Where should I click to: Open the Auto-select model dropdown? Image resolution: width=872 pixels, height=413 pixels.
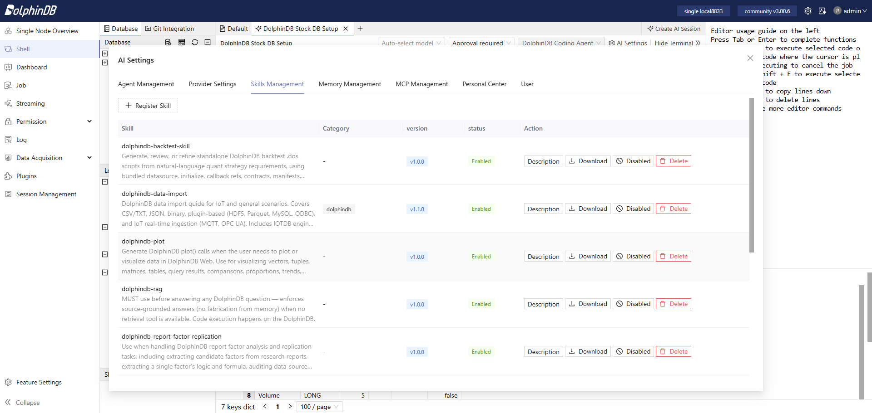coord(411,43)
